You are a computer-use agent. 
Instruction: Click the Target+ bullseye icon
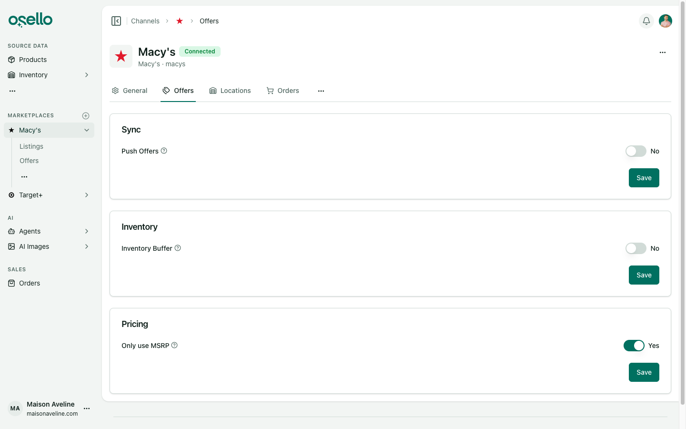coord(11,195)
